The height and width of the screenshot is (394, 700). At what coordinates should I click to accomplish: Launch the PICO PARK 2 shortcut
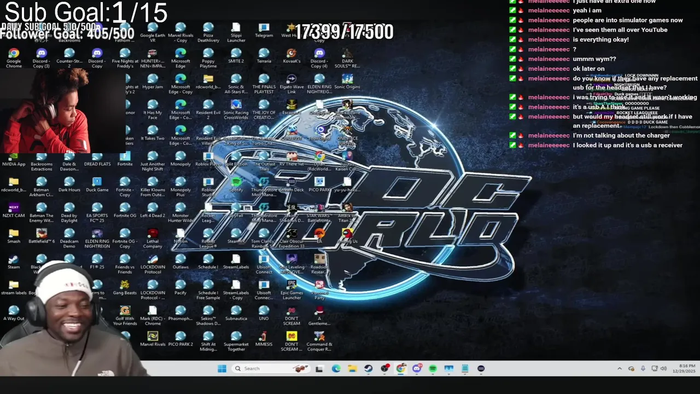180,339
